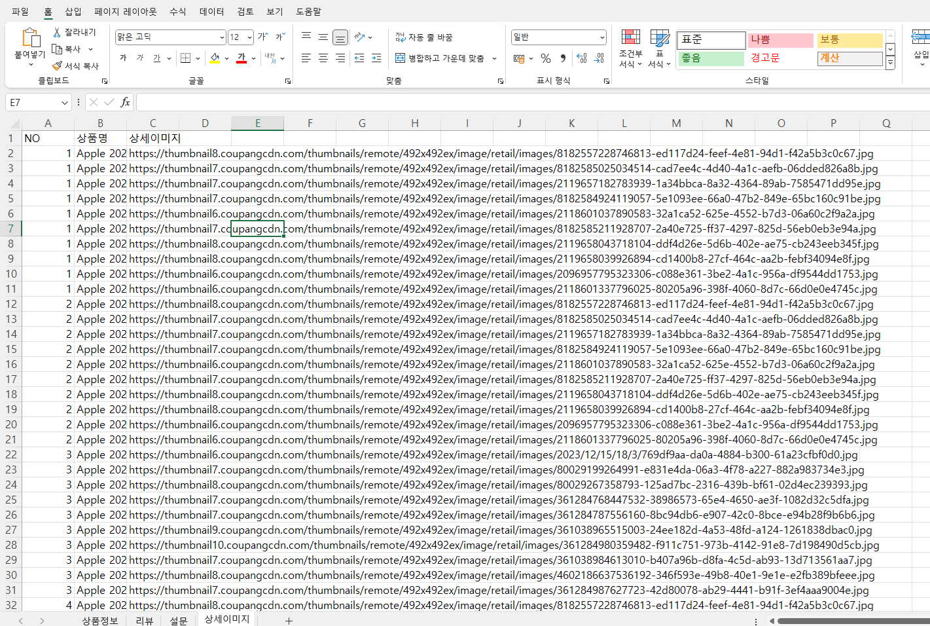Expand the number format dropdown (일반)
This screenshot has height=626, width=930.
tap(601, 37)
